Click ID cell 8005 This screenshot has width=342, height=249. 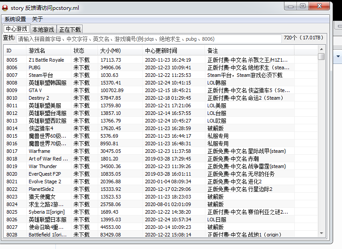(x=12, y=60)
